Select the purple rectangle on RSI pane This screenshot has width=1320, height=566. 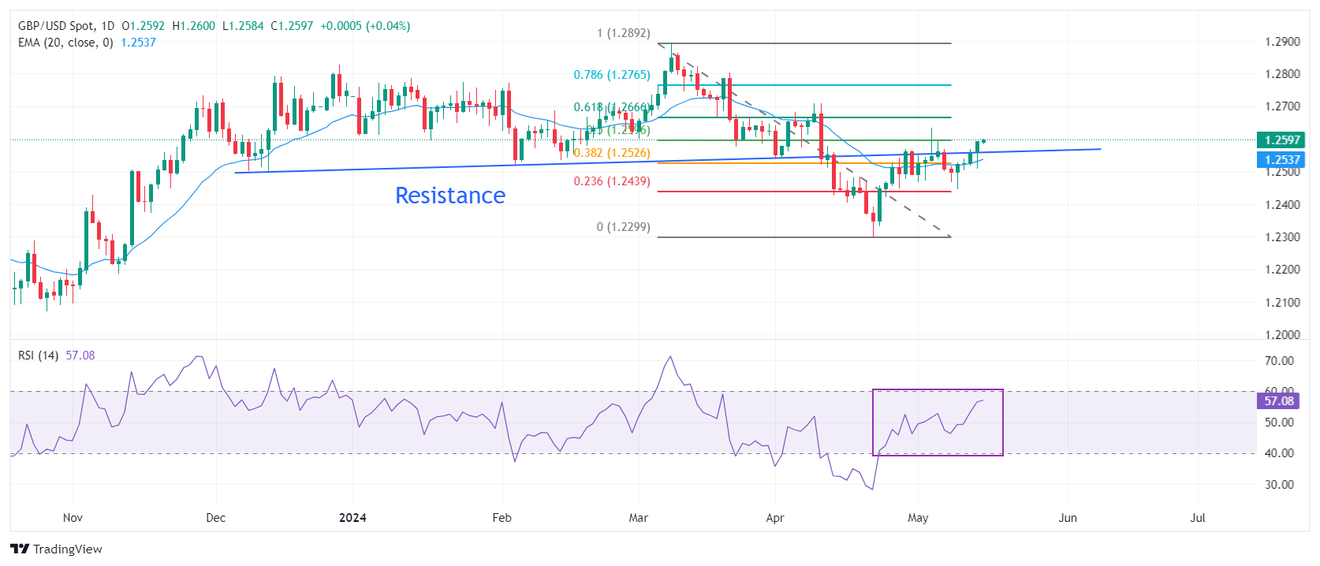[x=938, y=390]
